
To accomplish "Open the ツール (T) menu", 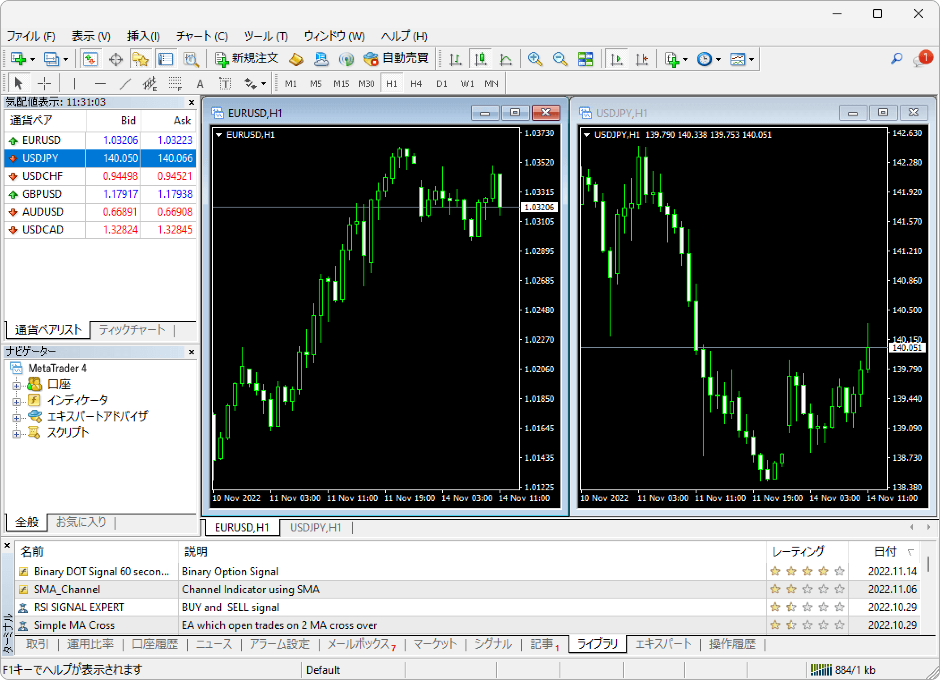I will 266,36.
